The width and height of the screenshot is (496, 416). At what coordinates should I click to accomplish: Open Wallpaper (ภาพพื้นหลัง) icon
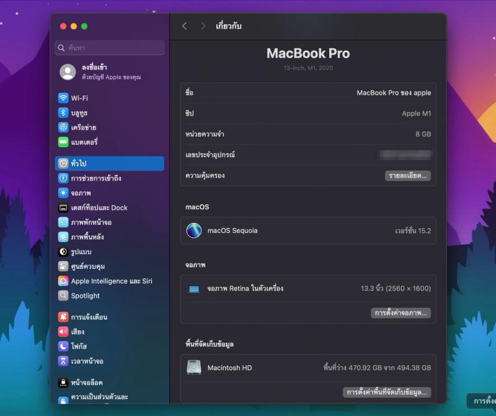pos(63,237)
